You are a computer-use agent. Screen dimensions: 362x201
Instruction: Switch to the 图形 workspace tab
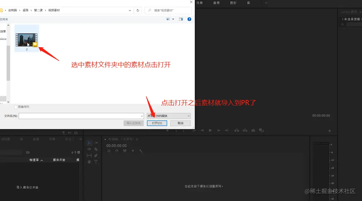point(233,3)
